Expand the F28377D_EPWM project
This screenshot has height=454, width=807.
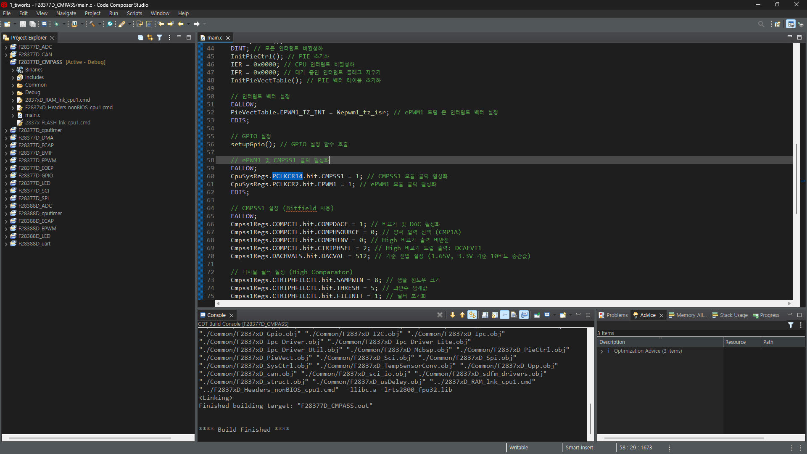(6, 161)
